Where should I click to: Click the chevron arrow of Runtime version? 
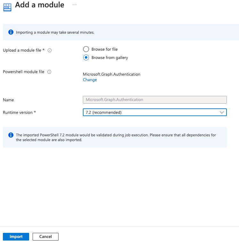[x=222, y=112]
